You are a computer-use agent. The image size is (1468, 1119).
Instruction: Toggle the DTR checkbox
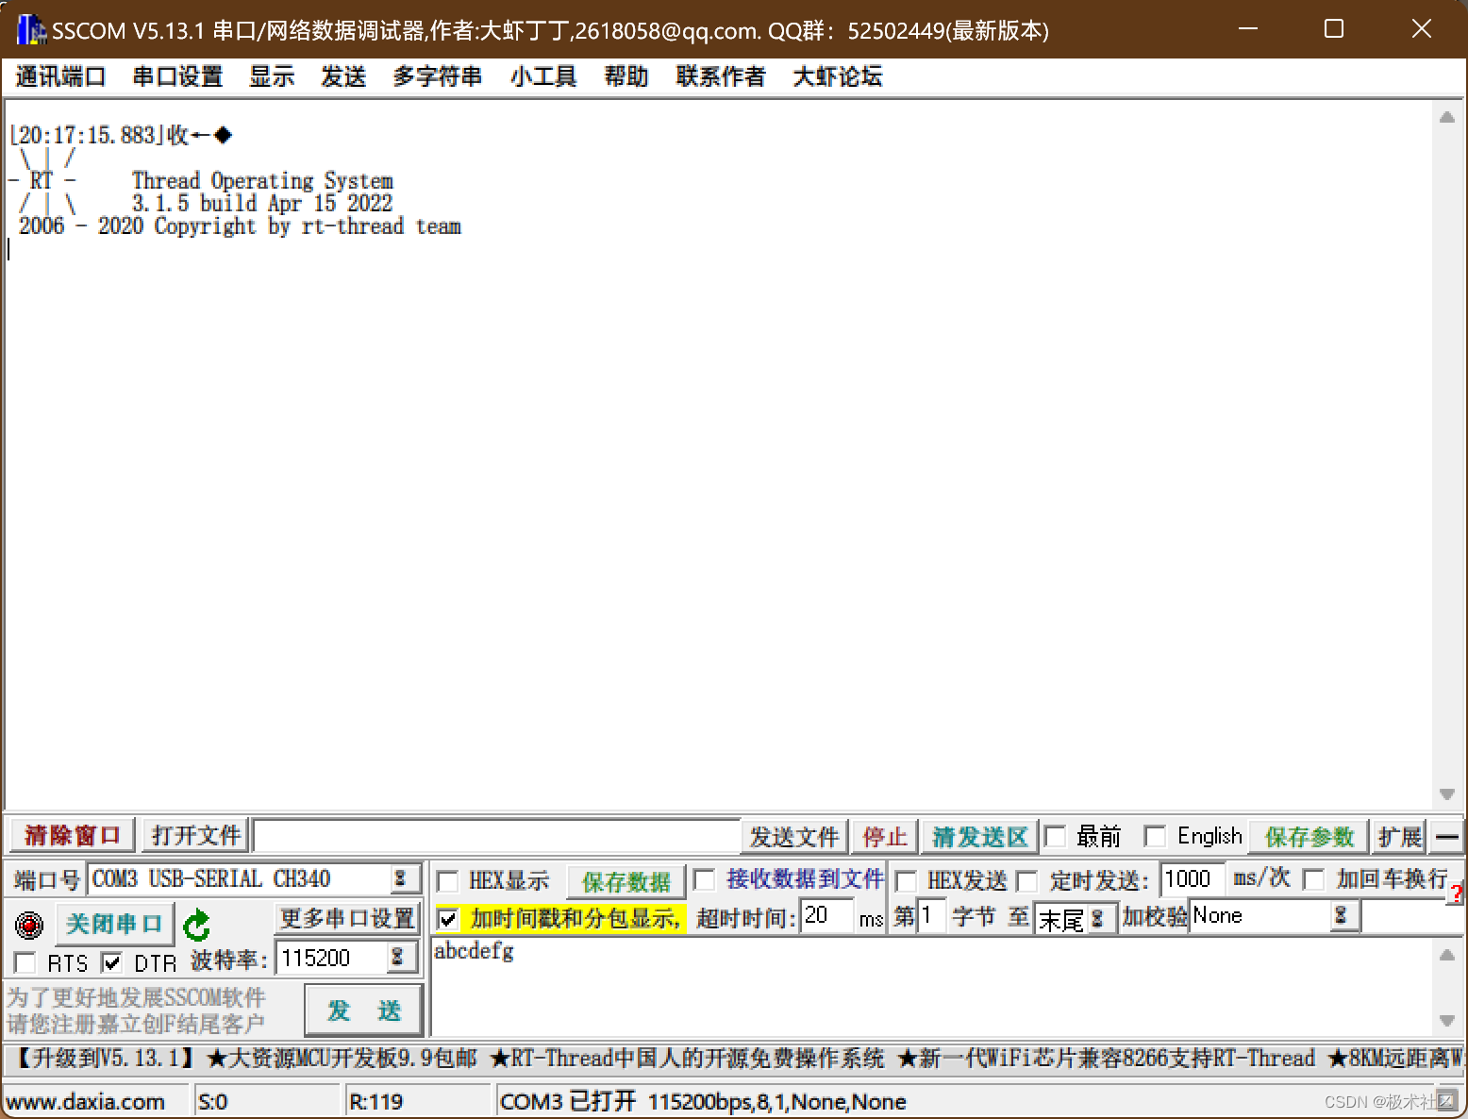111,963
